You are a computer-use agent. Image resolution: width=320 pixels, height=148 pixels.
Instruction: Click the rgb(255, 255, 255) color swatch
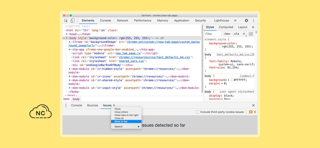(220, 47)
